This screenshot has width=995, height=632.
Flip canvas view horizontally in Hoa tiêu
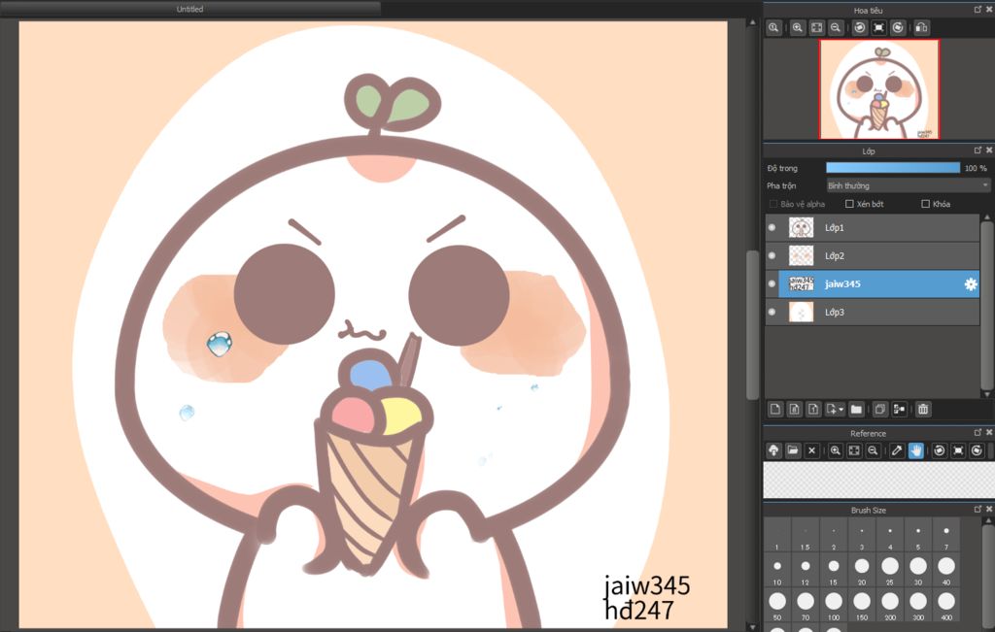tap(921, 28)
